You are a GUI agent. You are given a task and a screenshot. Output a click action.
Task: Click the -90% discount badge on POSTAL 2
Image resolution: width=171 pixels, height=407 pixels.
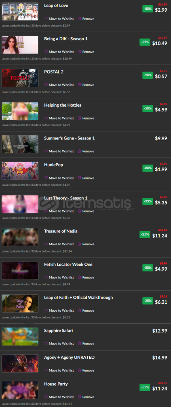point(148,75)
